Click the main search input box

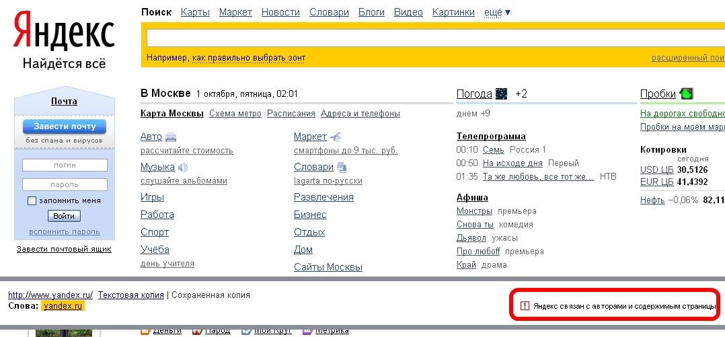coord(430,37)
